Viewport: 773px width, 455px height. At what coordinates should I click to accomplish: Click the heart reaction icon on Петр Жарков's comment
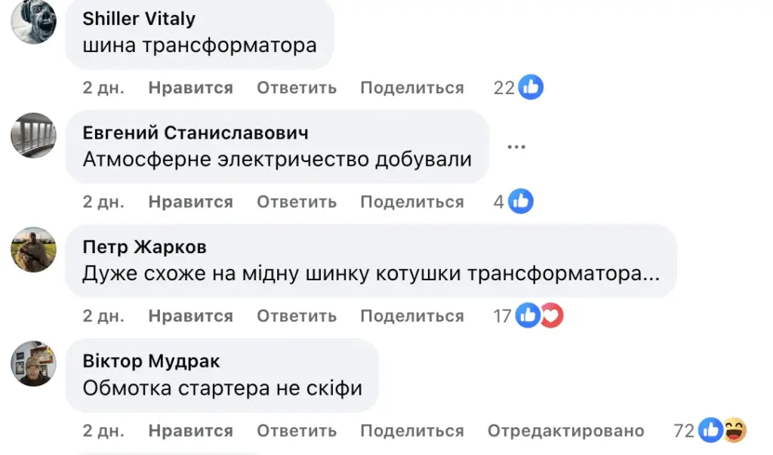coord(552,316)
